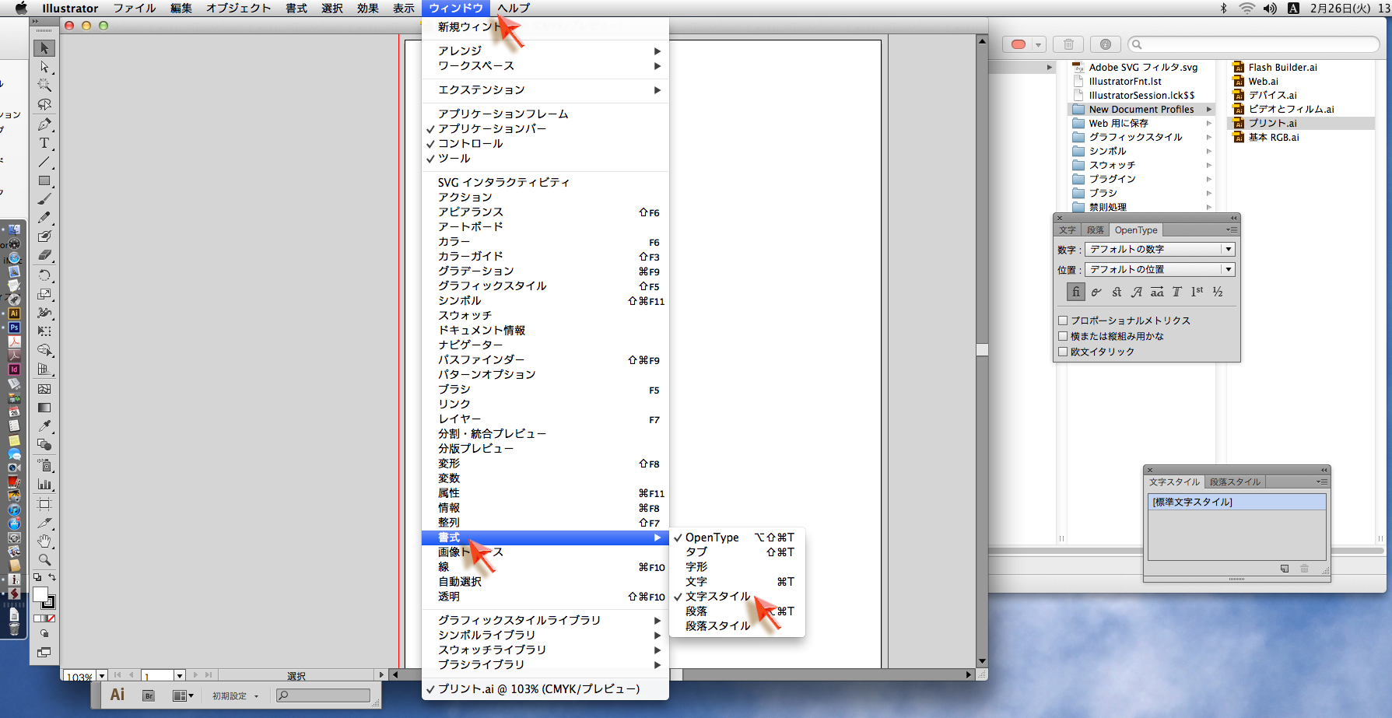The height and width of the screenshot is (718, 1392).
Task: Expand エクステンション submenu
Action: point(545,90)
